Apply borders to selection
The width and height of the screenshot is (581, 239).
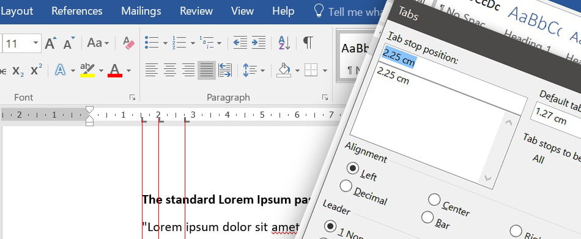click(x=311, y=70)
